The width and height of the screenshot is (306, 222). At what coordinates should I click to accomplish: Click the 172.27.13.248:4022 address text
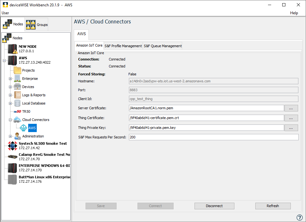(35, 62)
